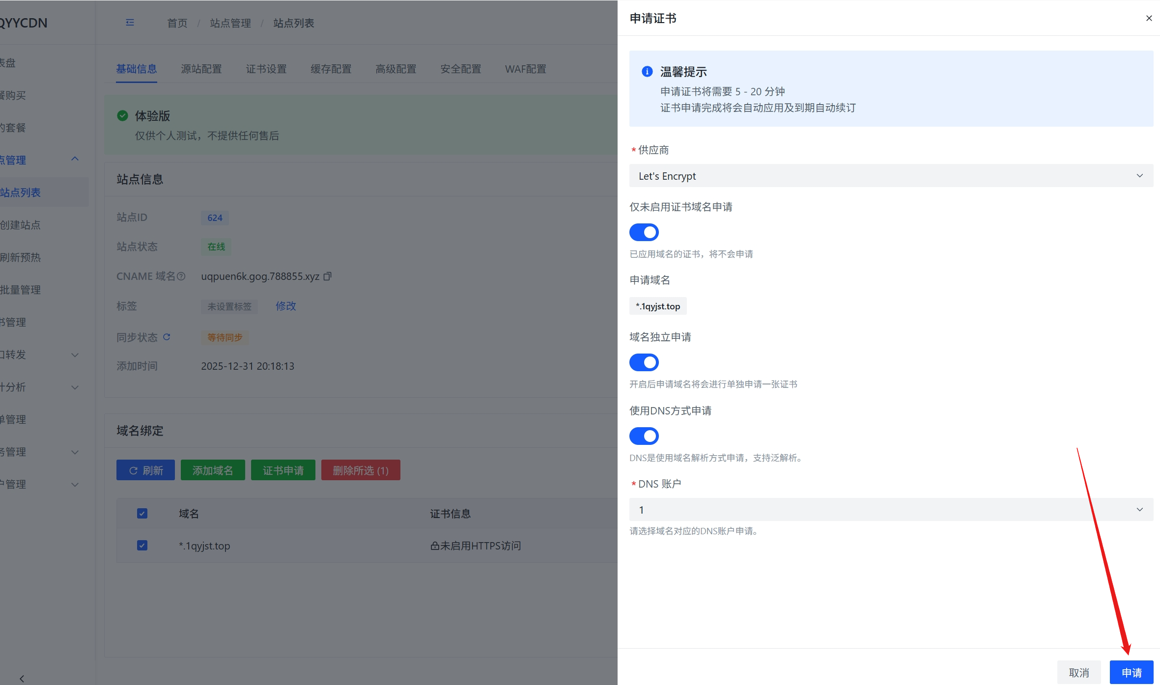Click the CNAME 域名 help question icon
This screenshot has height=685, width=1160.
(181, 276)
